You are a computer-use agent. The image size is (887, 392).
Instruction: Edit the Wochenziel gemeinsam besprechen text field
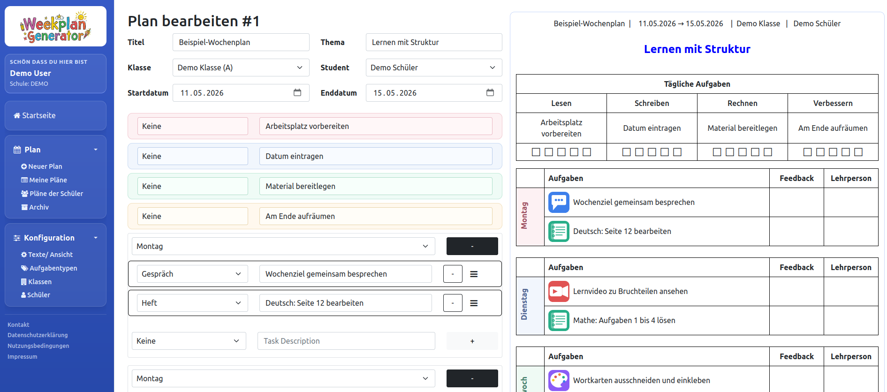pos(345,274)
